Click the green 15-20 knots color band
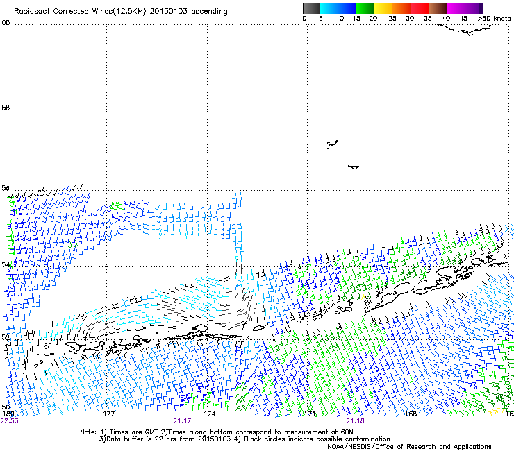The height and width of the screenshot is (451, 514). click(365, 8)
